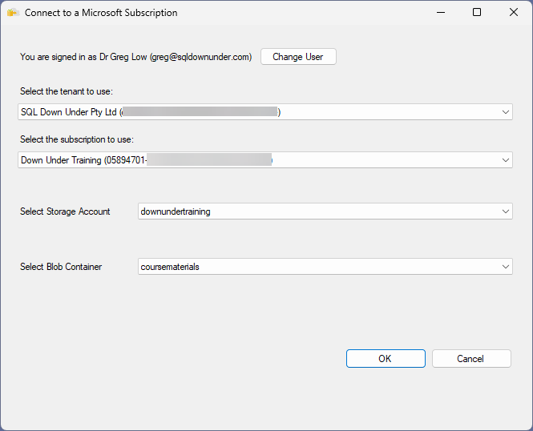Click the 'Select the tenant to use:' label

pos(67,91)
